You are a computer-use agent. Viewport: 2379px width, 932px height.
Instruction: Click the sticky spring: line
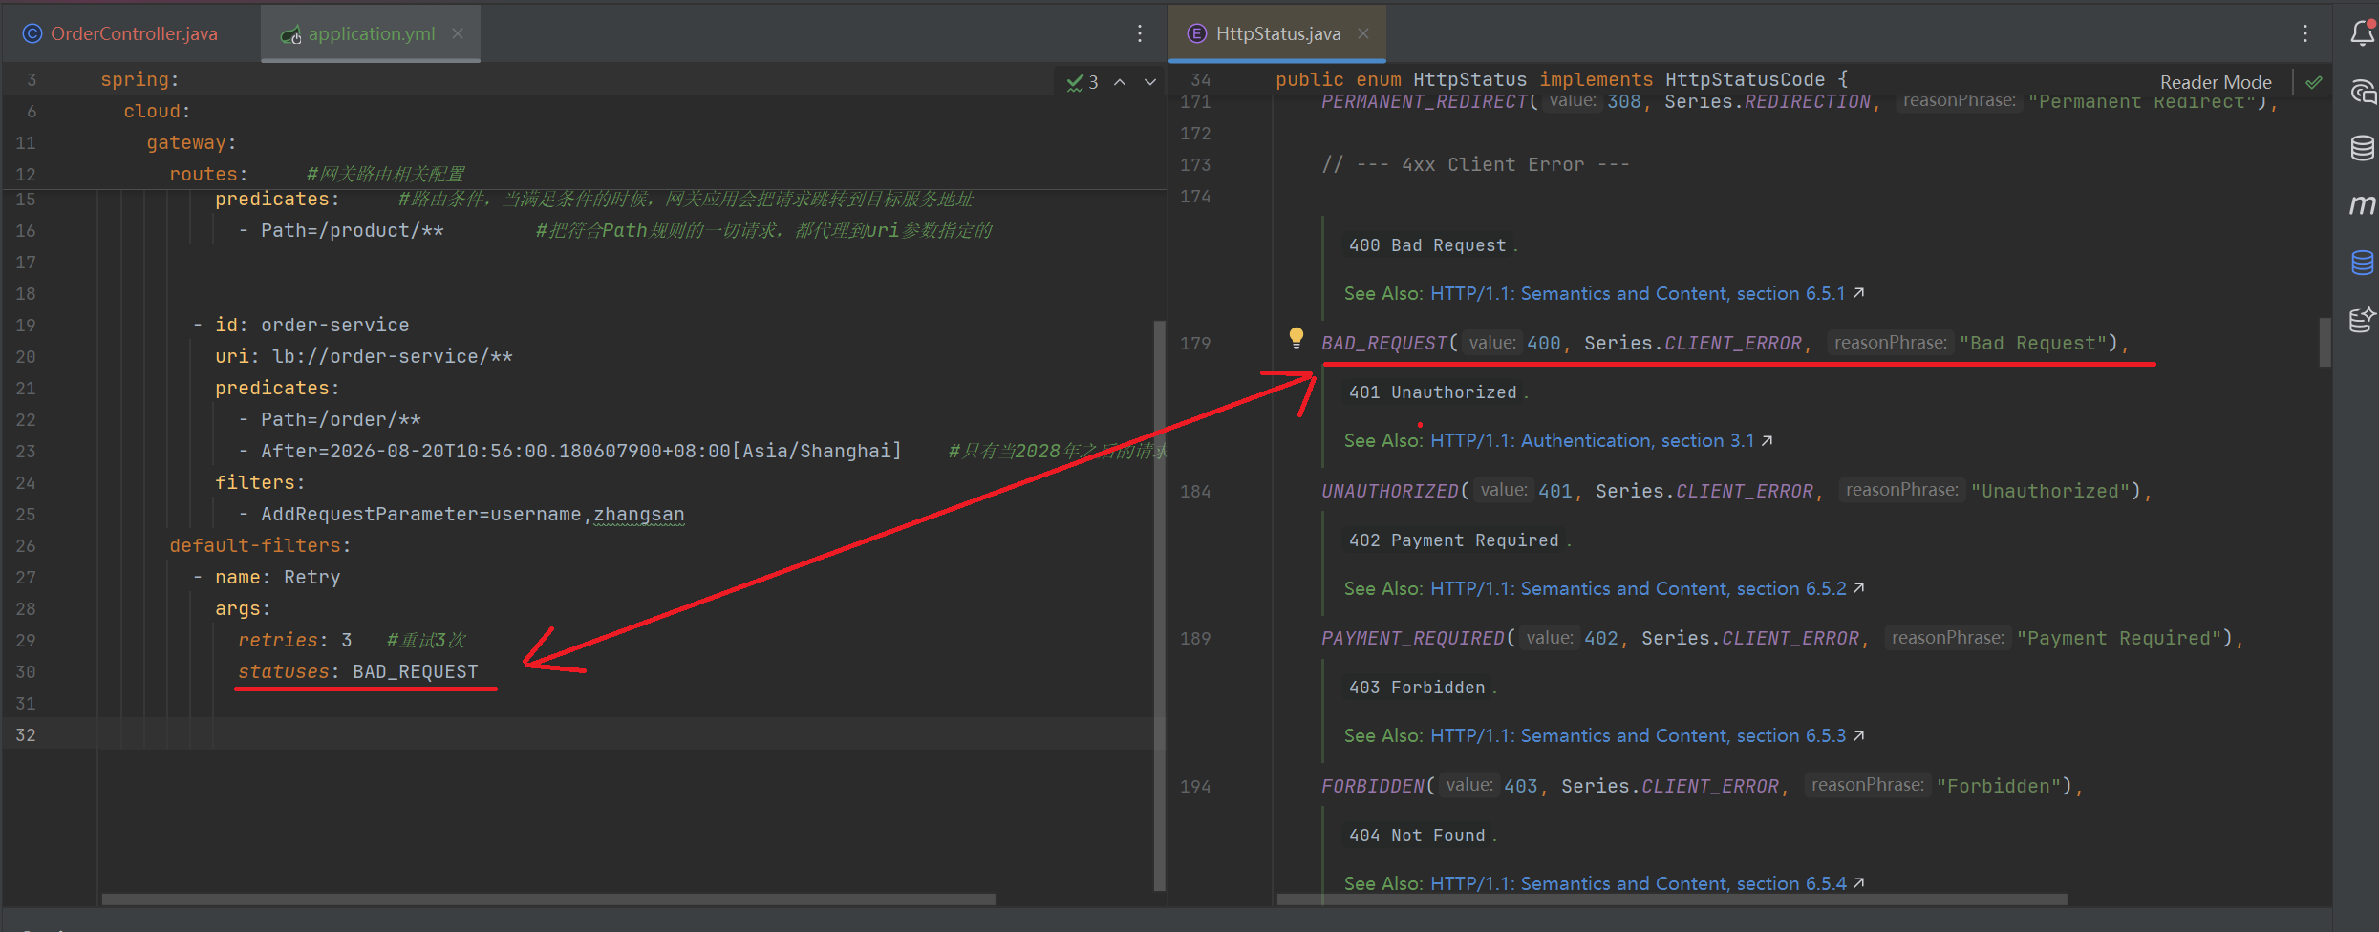(x=139, y=79)
